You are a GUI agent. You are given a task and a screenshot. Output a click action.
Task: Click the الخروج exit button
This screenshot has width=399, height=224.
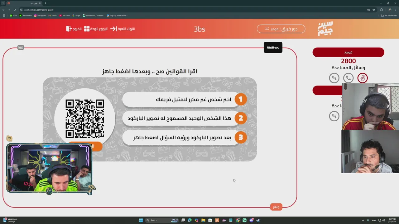[x=74, y=29]
